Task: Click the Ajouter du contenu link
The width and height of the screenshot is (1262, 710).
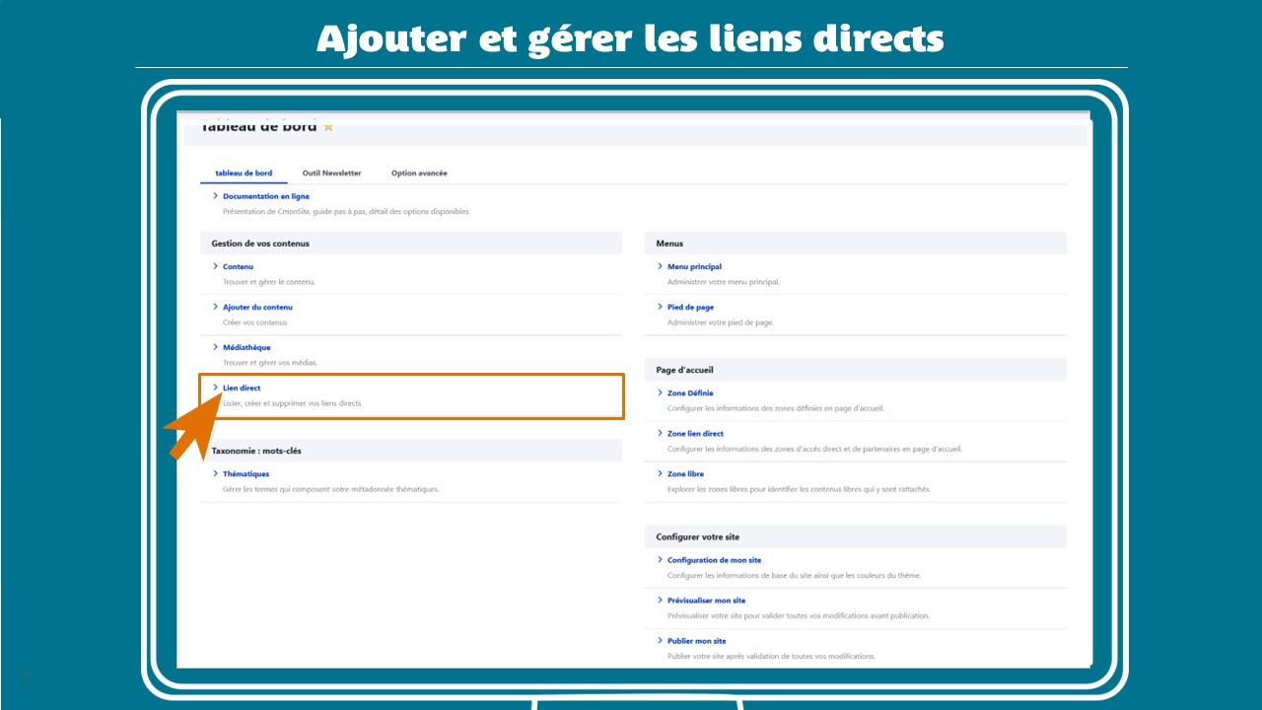Action: coord(257,307)
